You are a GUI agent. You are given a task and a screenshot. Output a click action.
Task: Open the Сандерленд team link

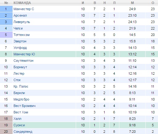pyautogui.click(x=23, y=132)
